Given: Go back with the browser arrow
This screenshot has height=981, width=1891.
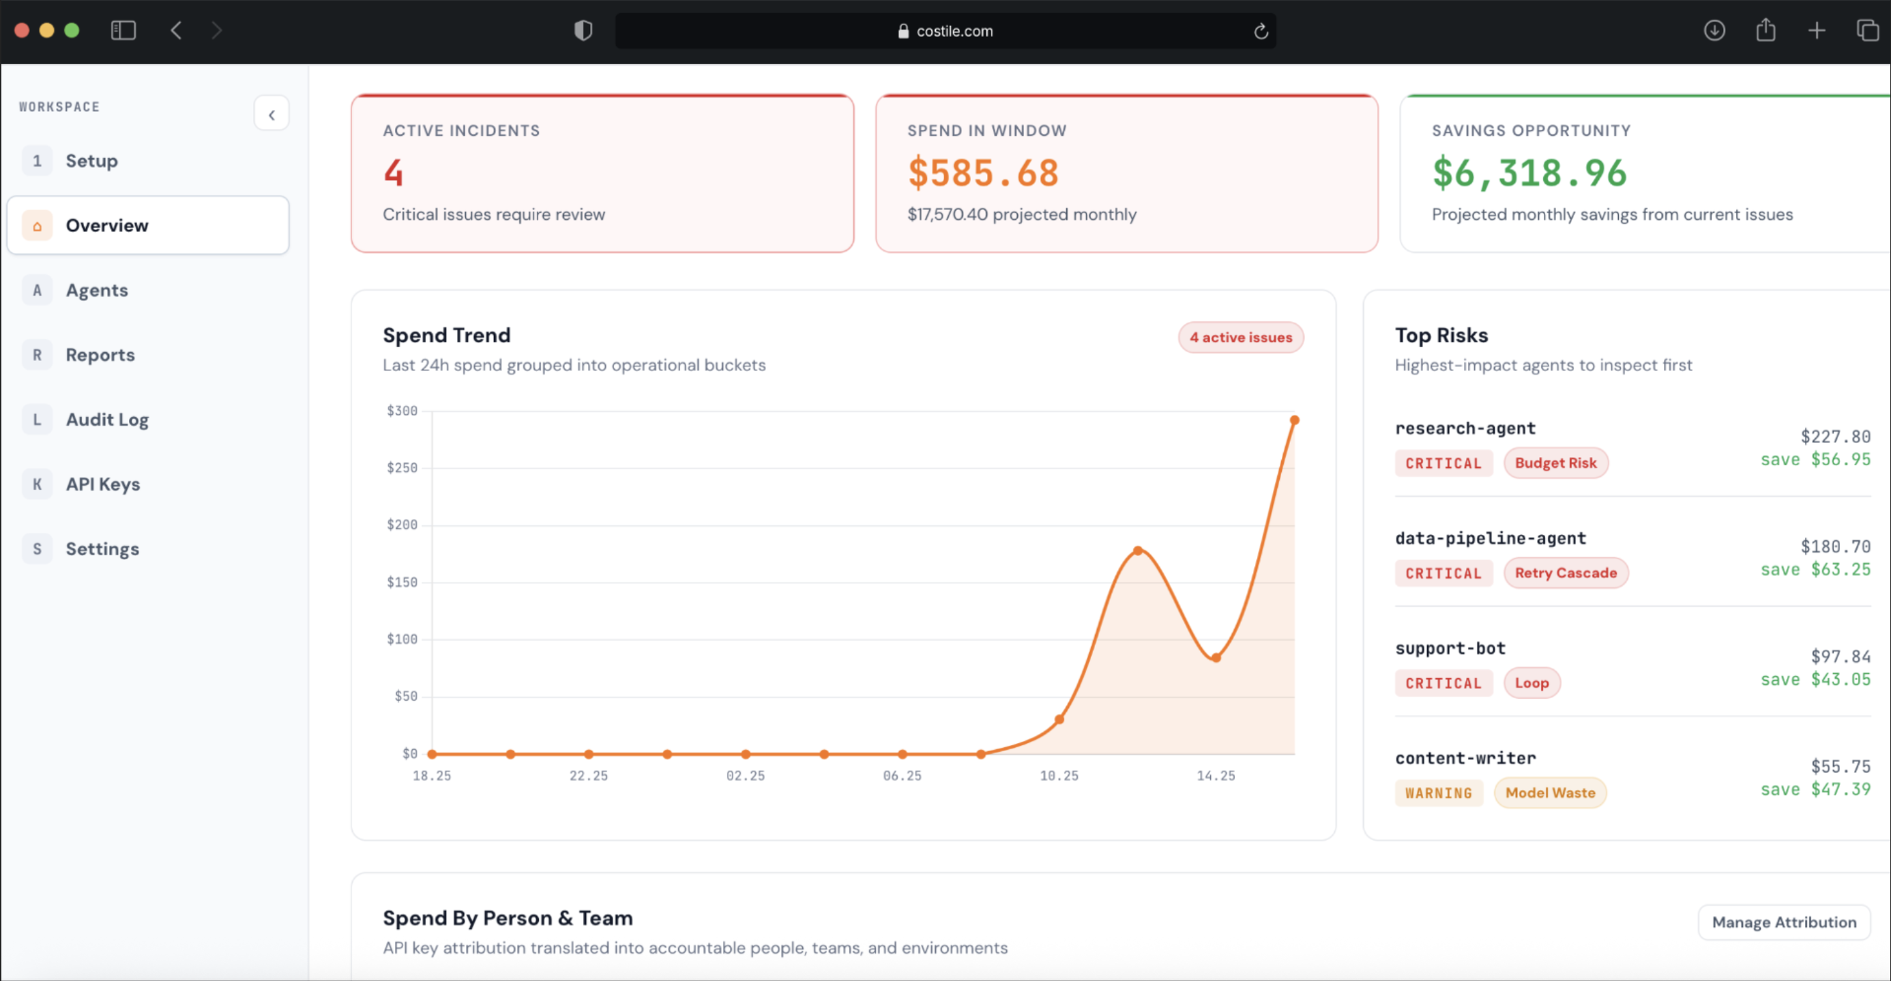Looking at the screenshot, I should coord(176,30).
